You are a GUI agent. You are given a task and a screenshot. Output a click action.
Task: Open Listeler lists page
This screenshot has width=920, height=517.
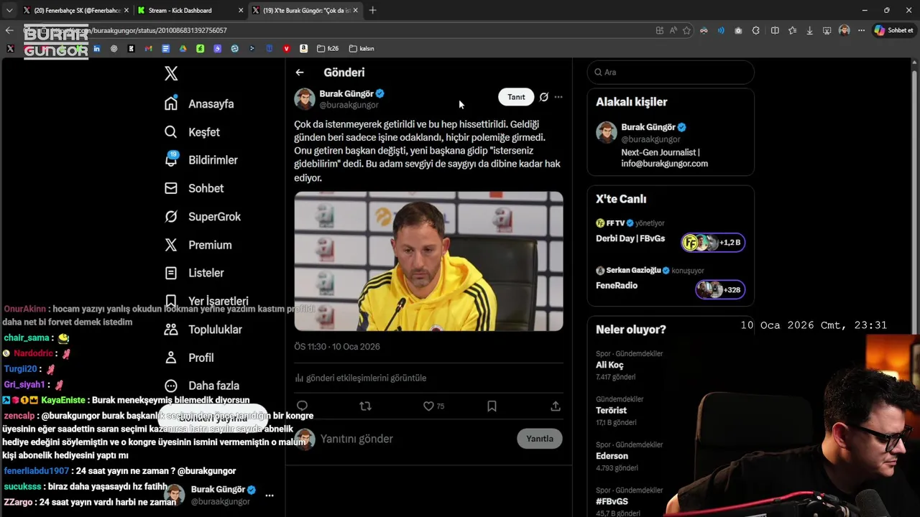point(194,273)
